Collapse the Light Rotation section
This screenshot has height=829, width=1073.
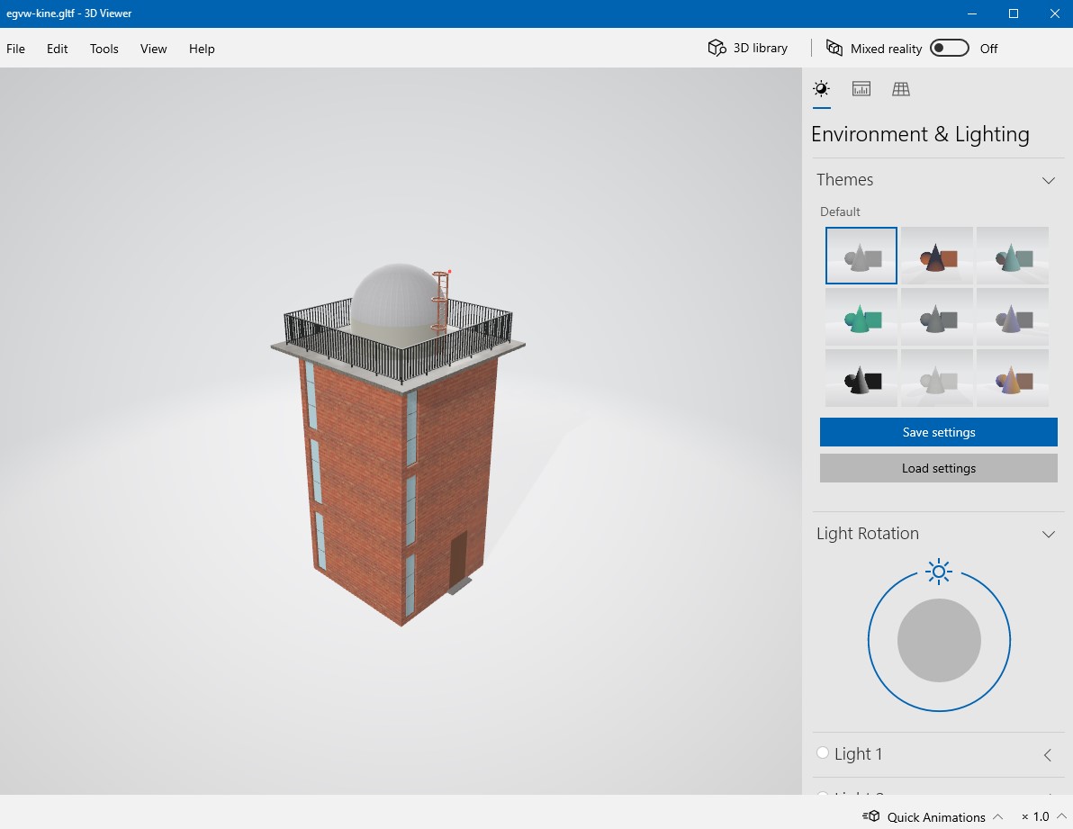coord(1048,534)
